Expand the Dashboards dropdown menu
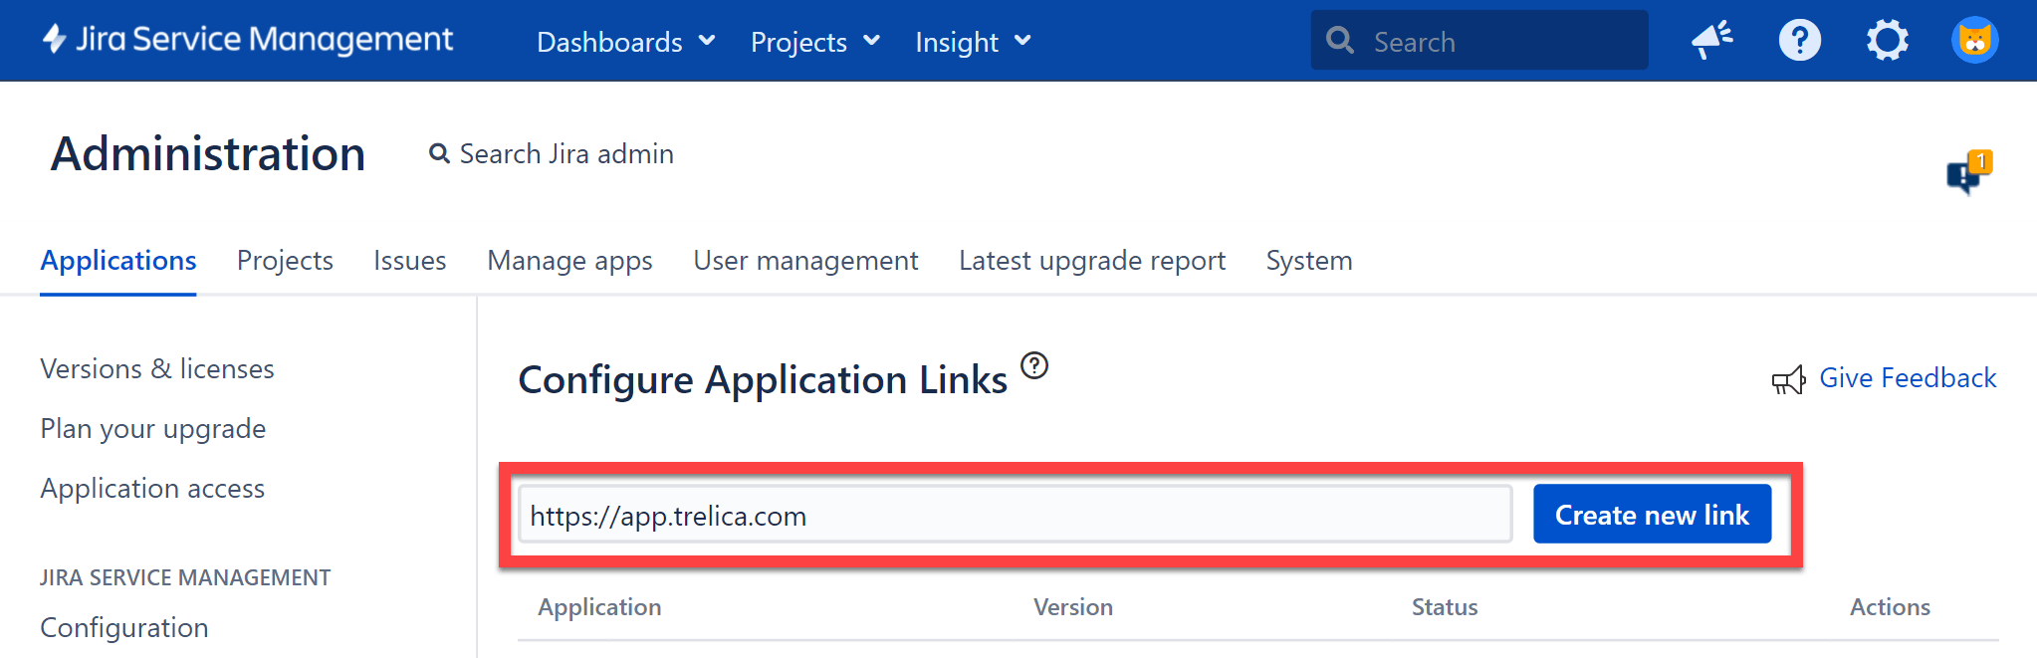The image size is (2037, 658). 625,42
